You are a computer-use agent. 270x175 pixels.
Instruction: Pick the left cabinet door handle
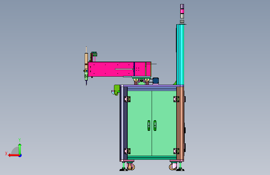point(149,125)
